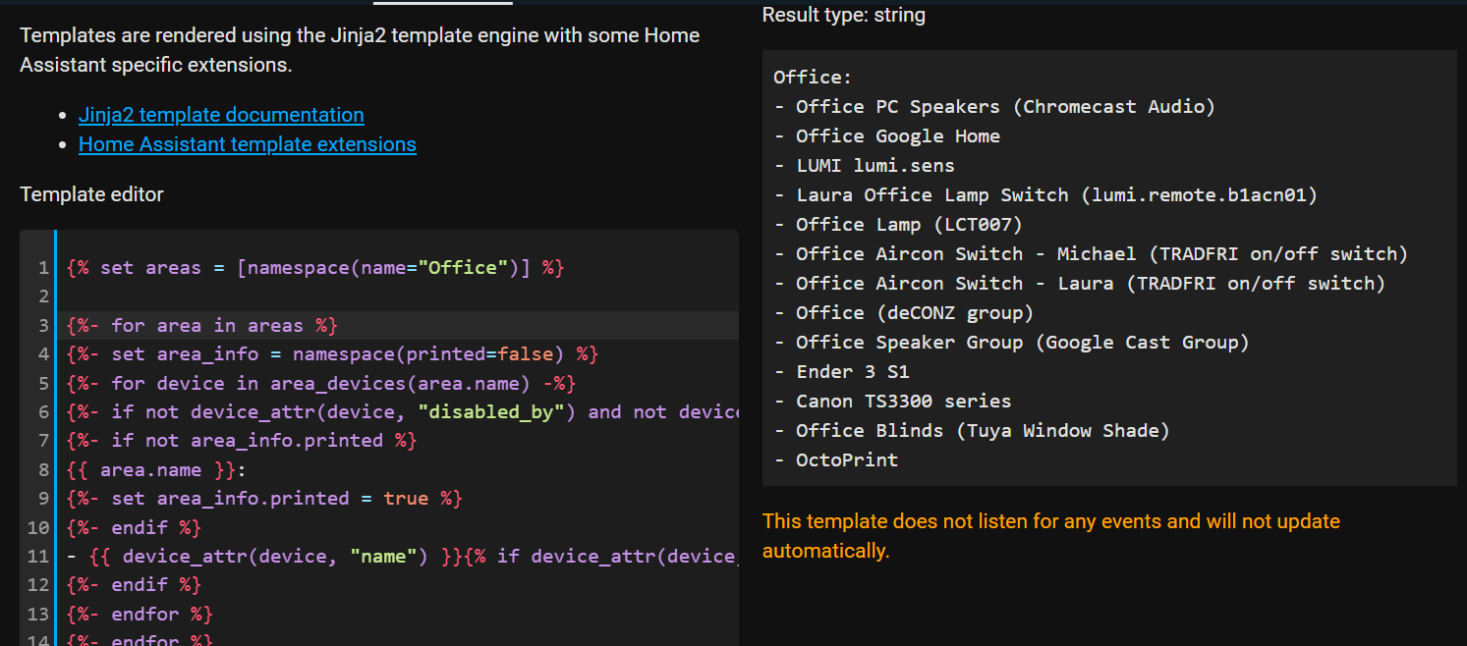The image size is (1467, 646).
Task: Click 'Laura Office Lamp Switch' result line
Action: [1045, 194]
